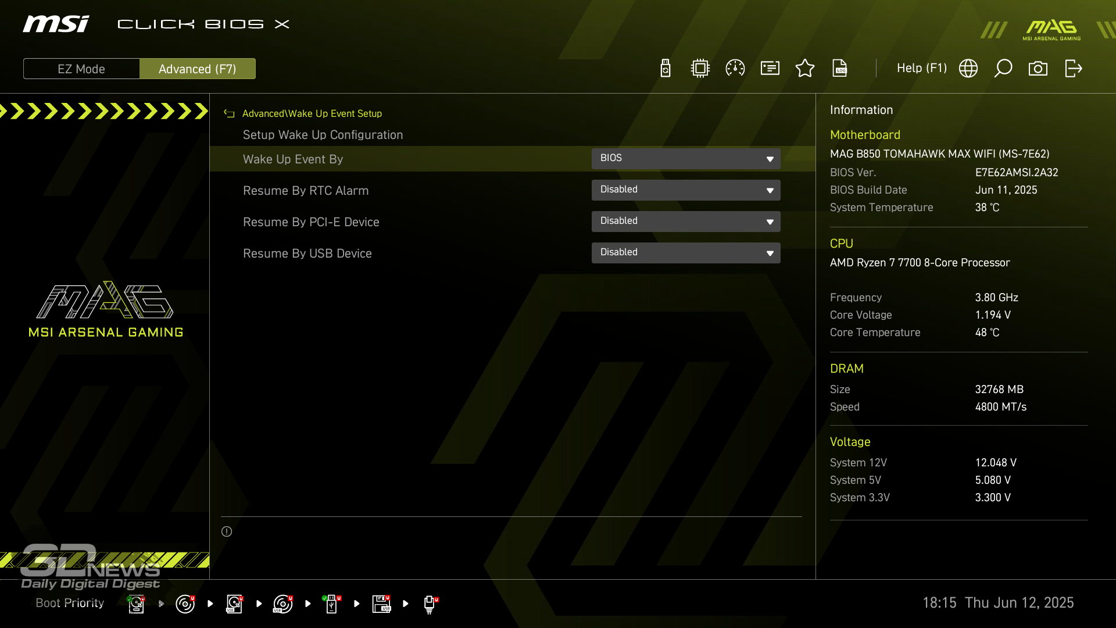The image size is (1116, 628).
Task: Click the MSI logo
Action: pyautogui.click(x=56, y=24)
